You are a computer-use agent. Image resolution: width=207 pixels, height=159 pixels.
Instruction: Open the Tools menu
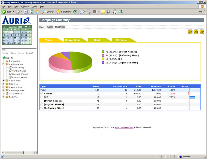pyautogui.click(x=34, y=7)
